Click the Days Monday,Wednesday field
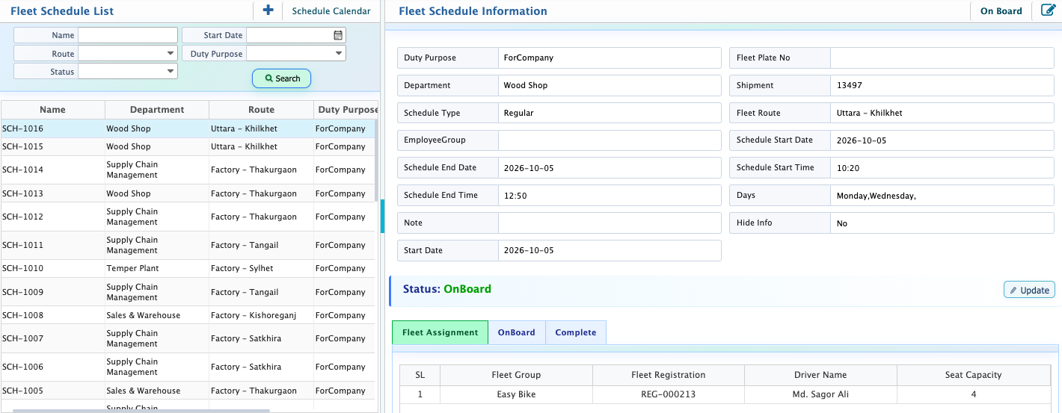This screenshot has height=413, width=1062. 942,195
